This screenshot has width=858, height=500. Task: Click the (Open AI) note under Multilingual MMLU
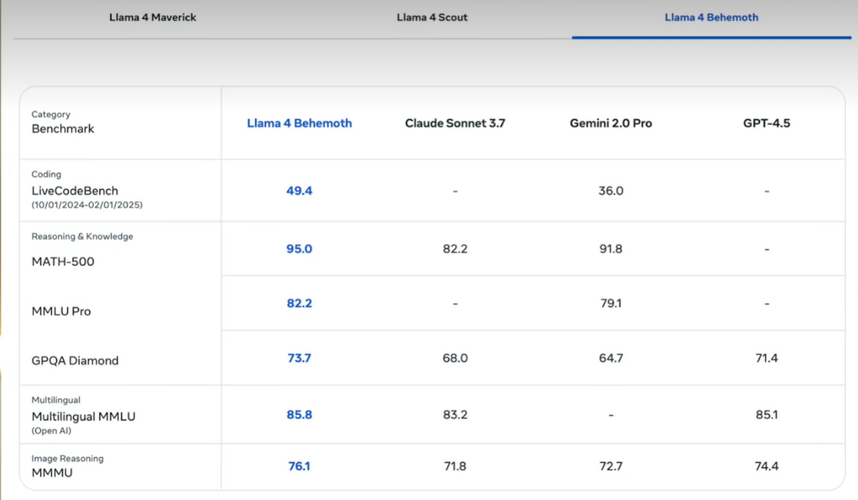[51, 431]
